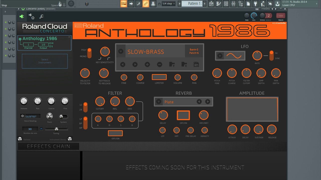Click the previous patch arrow icon
Image resolution: width=321 pixels, height=180 pixels.
123,64
